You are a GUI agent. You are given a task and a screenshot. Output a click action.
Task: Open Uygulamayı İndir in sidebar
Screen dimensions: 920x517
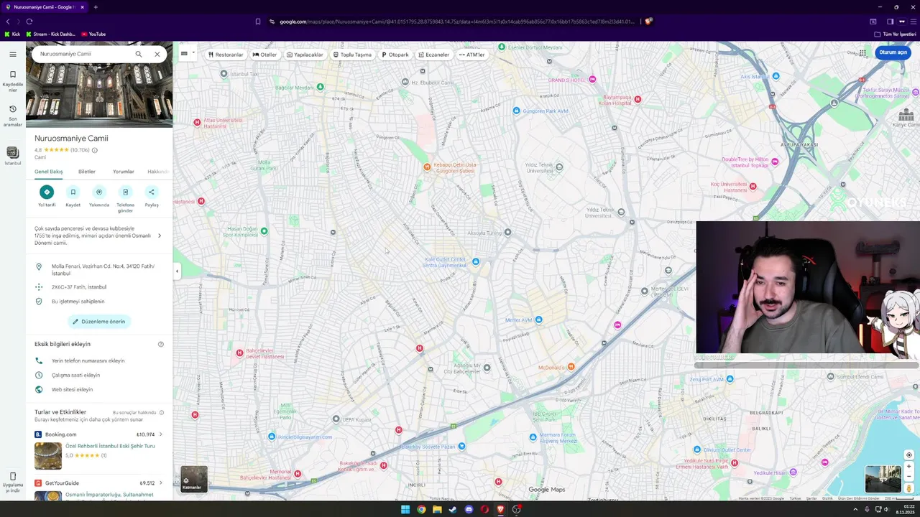click(13, 481)
